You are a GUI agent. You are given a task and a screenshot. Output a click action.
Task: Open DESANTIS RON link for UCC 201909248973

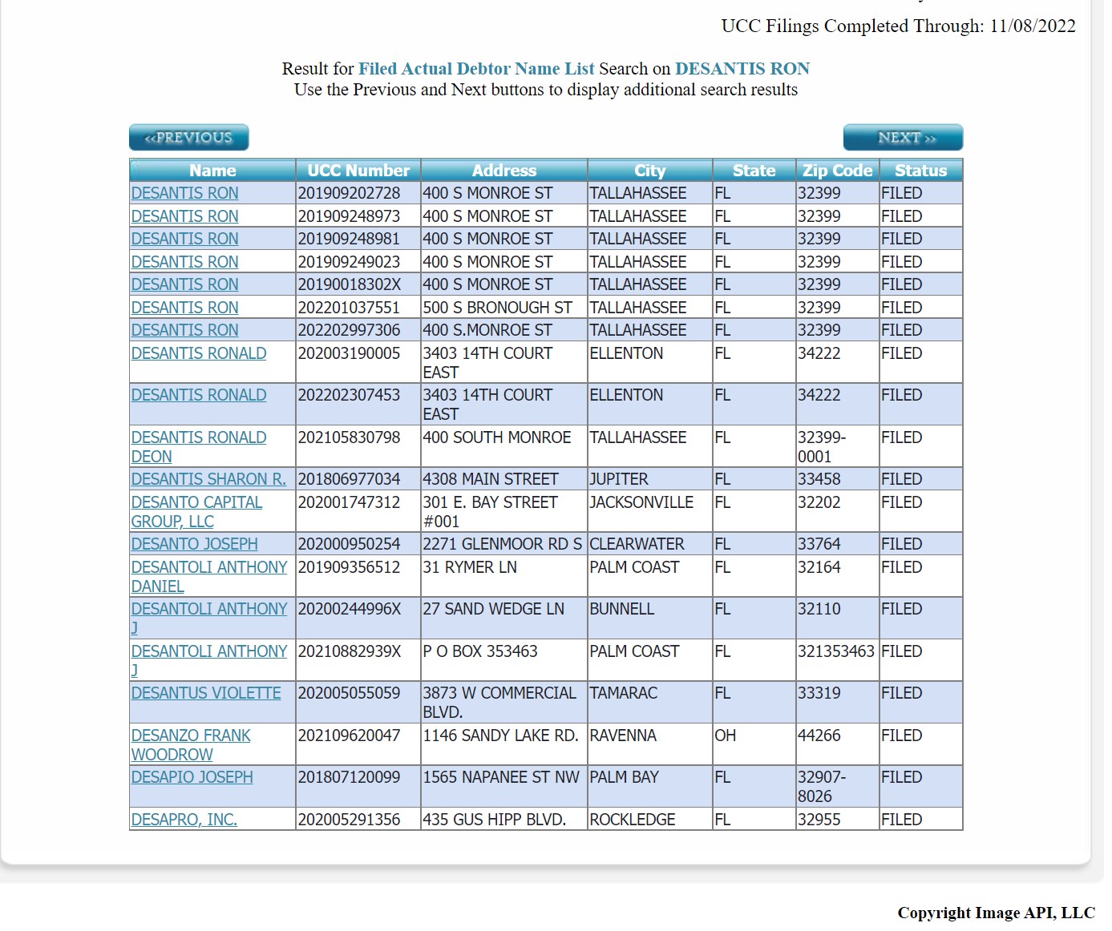[x=184, y=216]
